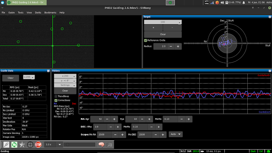Open the Bookmarks menu
The width and height of the screenshot is (272, 153).
[x=50, y=12]
